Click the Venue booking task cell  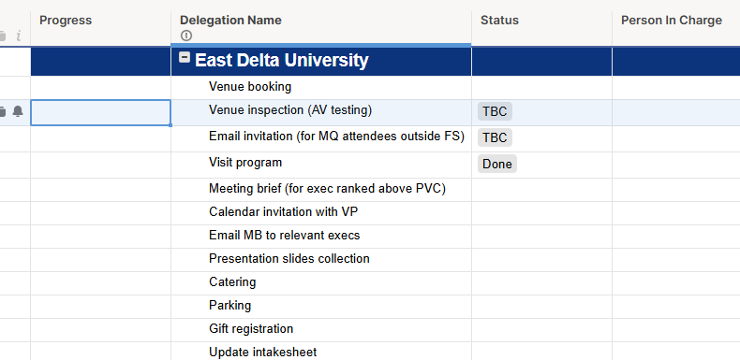(x=321, y=88)
